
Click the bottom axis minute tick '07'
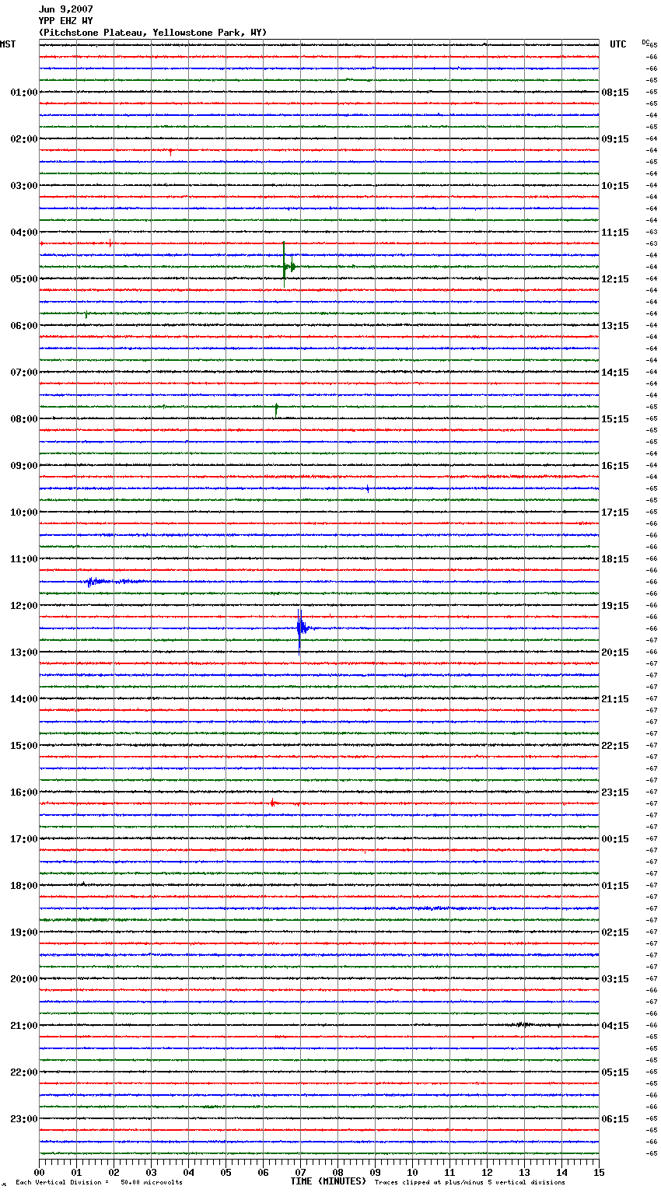point(300,1172)
